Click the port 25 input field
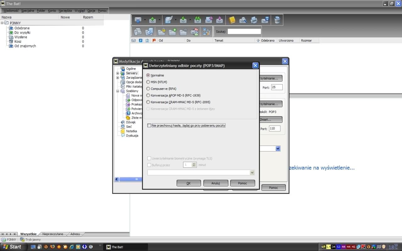Viewport: 402px width, 251px height. (277, 87)
